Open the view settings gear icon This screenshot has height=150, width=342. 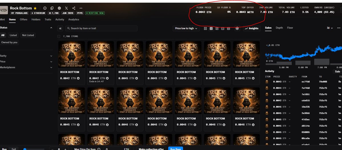coord(237,28)
